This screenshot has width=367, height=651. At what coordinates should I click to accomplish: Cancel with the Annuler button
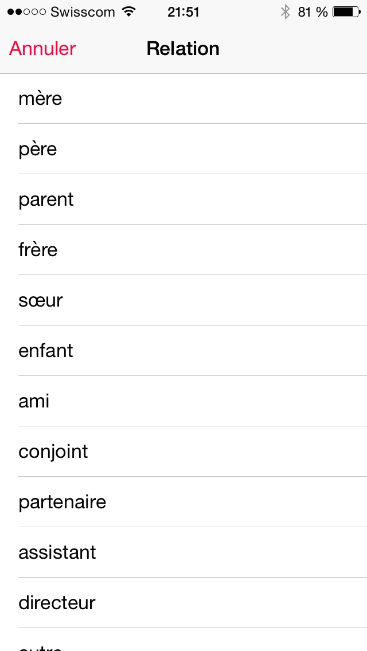coord(42,49)
